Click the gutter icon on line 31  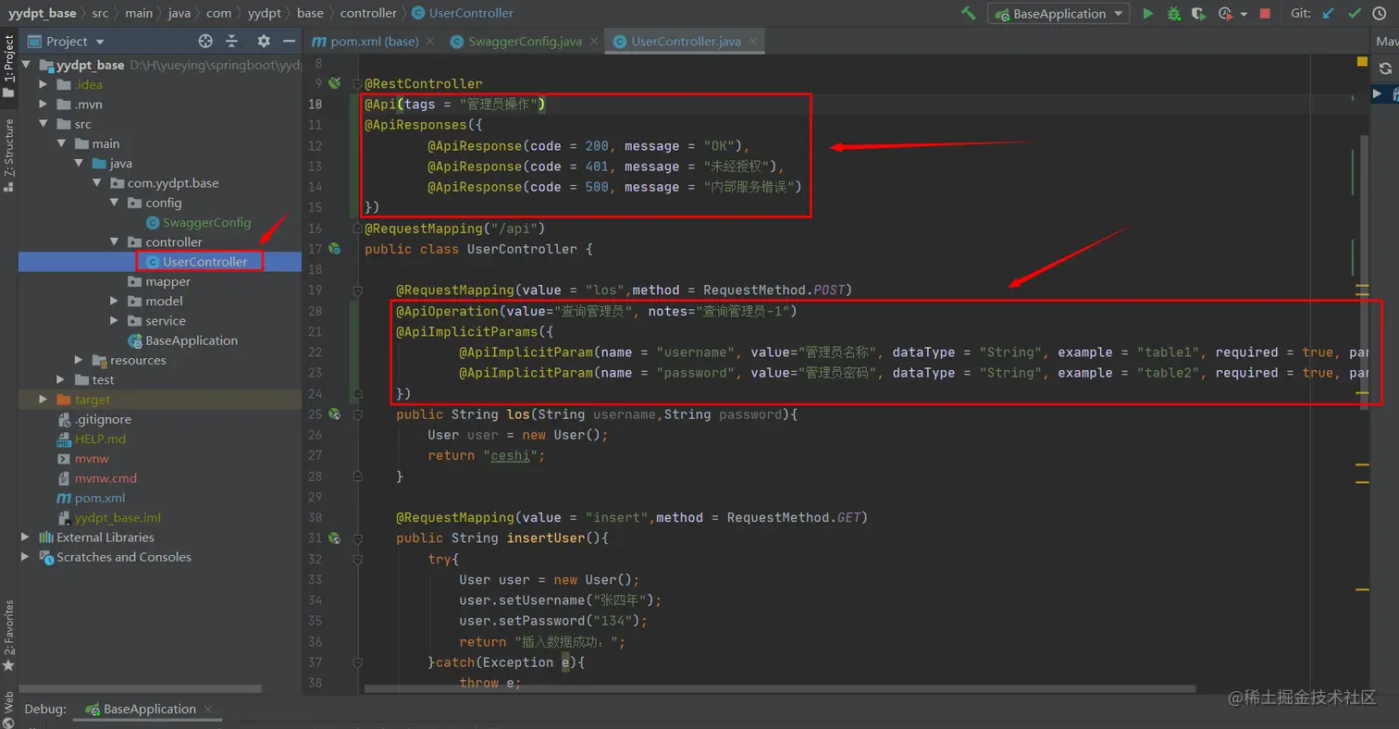pyautogui.click(x=335, y=538)
